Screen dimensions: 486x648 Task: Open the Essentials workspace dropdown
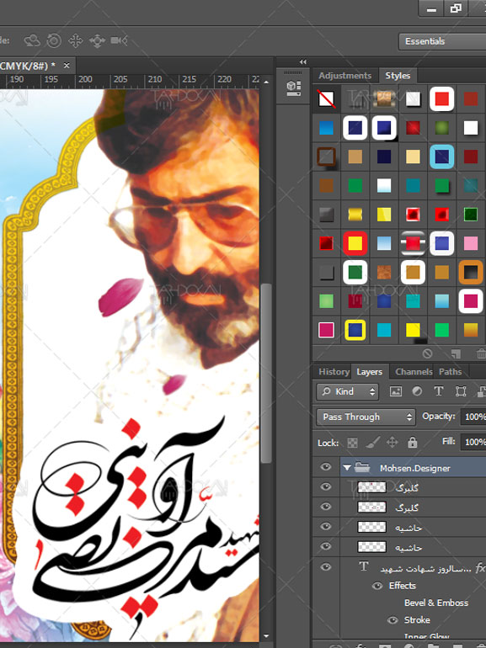coord(442,41)
